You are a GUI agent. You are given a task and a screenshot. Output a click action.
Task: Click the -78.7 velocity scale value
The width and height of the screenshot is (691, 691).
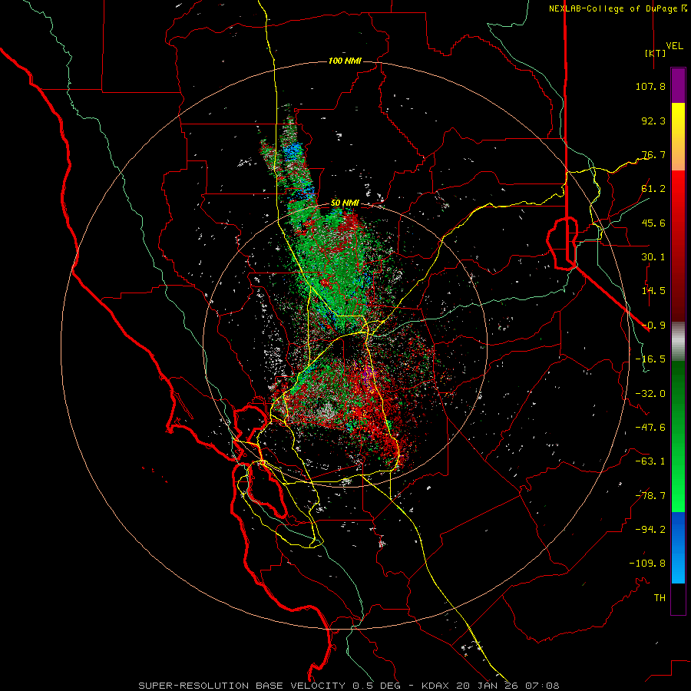click(650, 496)
